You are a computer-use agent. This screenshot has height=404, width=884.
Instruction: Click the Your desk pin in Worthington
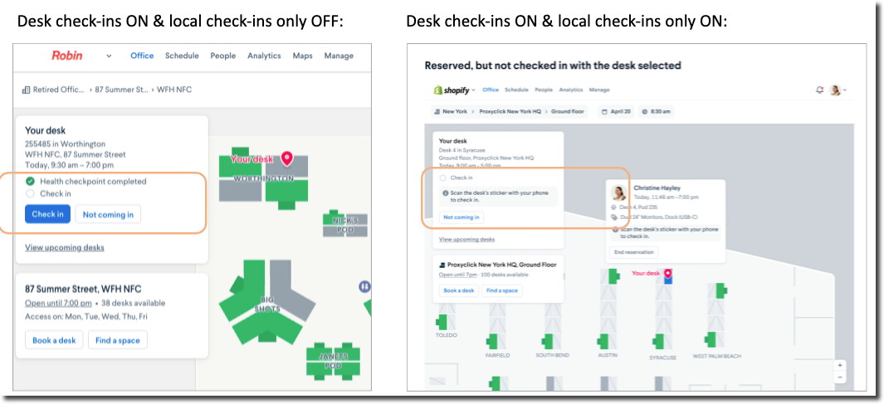pyautogui.click(x=287, y=158)
